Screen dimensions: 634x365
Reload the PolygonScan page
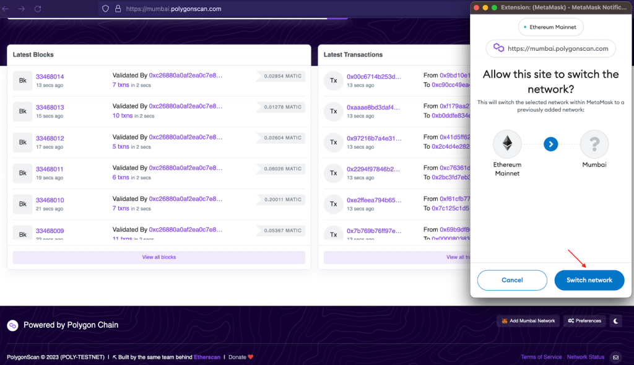[38, 9]
